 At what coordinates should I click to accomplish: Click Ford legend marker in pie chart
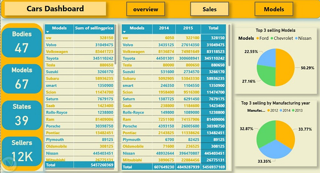pyautogui.click(x=258, y=38)
